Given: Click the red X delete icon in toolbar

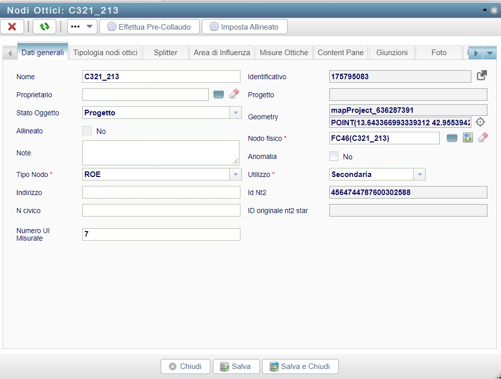Looking at the screenshot, I should click(x=12, y=27).
